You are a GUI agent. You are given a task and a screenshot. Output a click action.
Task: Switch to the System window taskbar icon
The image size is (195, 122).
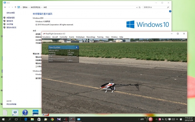pyautogui.click(x=79, y=119)
